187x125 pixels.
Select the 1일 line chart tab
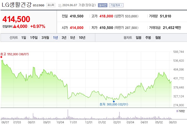[x=24, y=38]
